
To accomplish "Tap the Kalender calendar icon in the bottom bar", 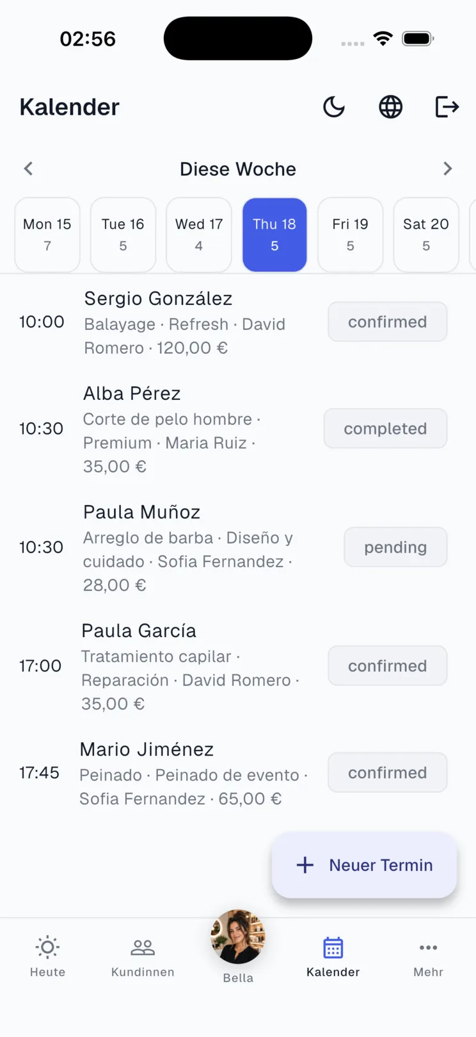I will pos(333,947).
